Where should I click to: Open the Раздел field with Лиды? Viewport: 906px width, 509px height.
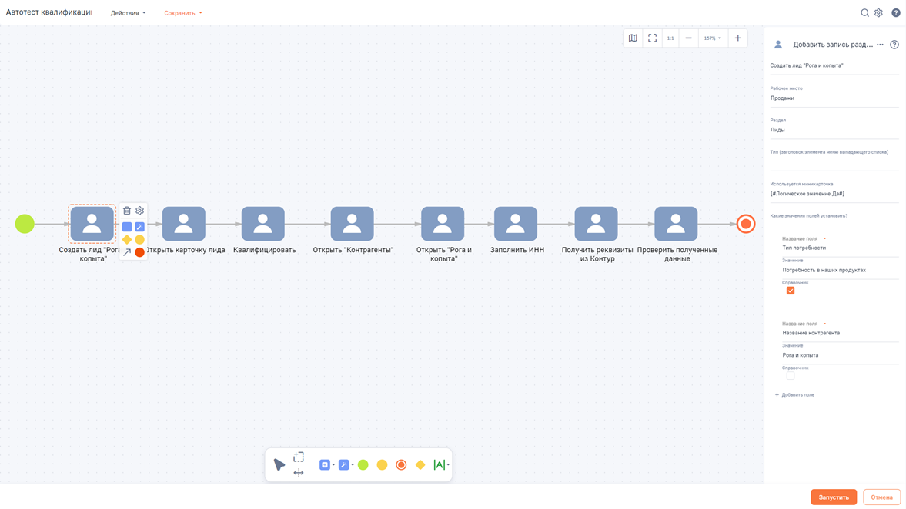click(x=834, y=130)
